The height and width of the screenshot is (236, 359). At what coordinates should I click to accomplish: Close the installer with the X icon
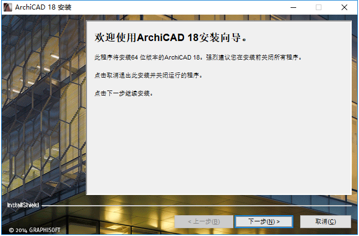(x=344, y=7)
